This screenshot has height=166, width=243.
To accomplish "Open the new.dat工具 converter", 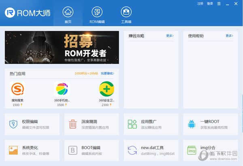I will 151,150.
